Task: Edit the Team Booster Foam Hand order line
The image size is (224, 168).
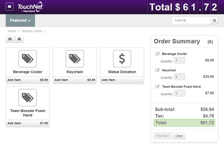Action: (x=157, y=86)
